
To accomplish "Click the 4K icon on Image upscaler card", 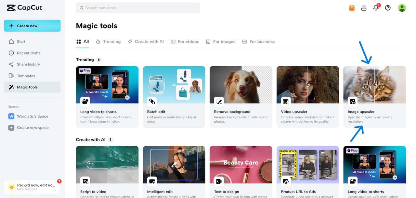I will click(353, 101).
